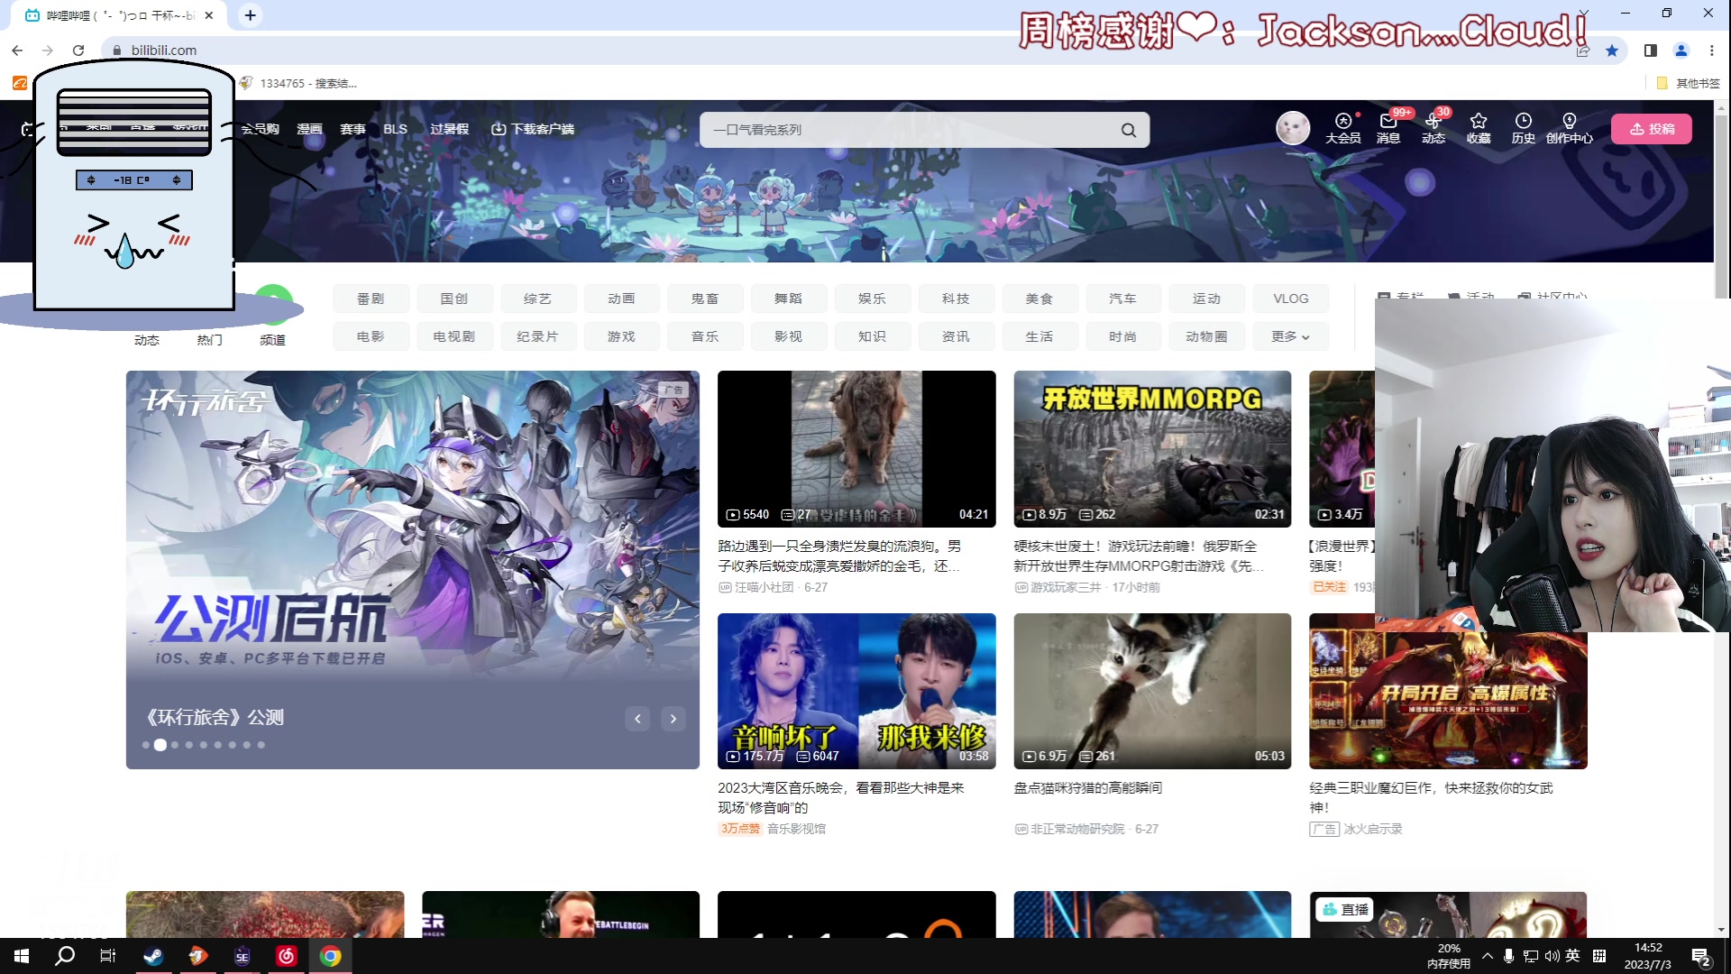
Task: Go back in browser
Action: 17,51
